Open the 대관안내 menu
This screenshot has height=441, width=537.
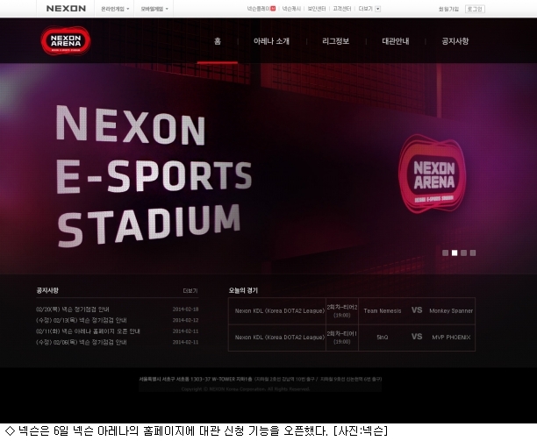pos(396,41)
